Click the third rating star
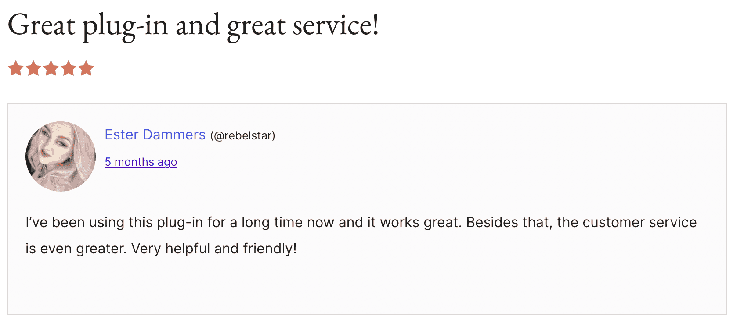Image resolution: width=737 pixels, height=320 pixels. 51,68
